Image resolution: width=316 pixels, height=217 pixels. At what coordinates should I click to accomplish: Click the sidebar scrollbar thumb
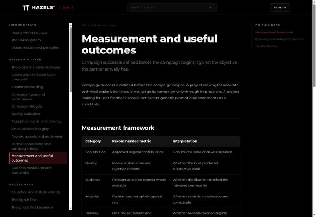tap(71, 59)
